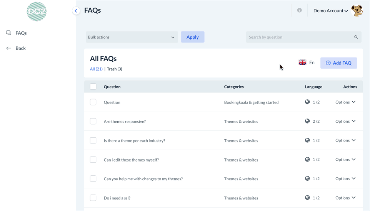Screen dimensions: 370x211
Task: Focus the Search by question field
Action: 300,37
